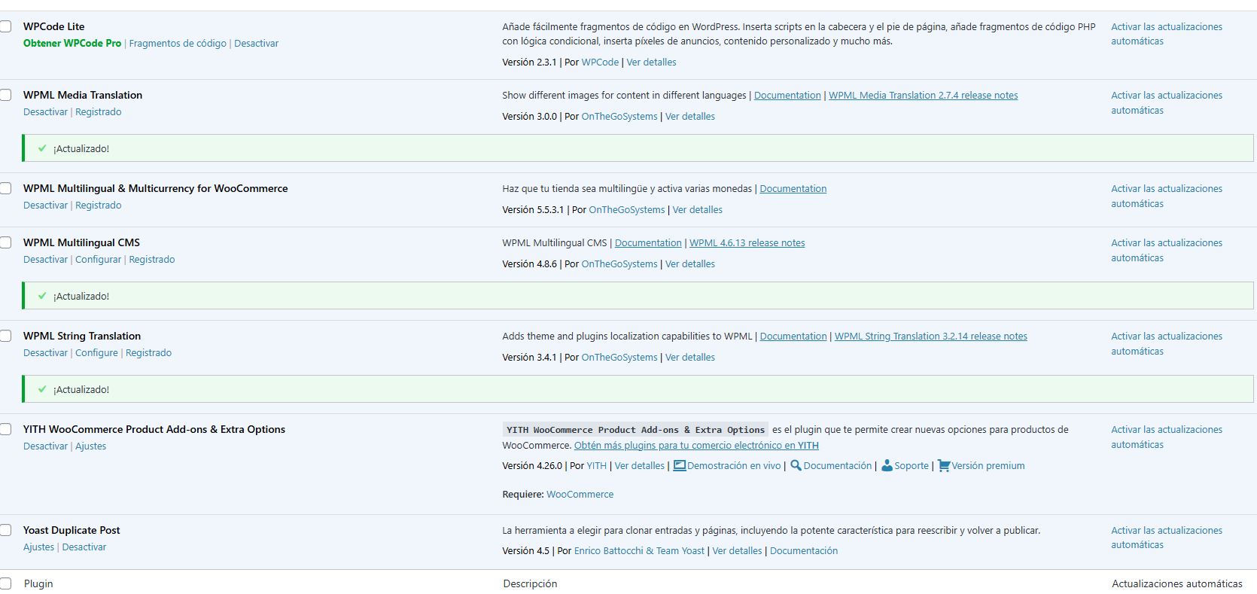Image resolution: width=1257 pixels, height=594 pixels.
Task: Select the WPCode Lite plugin checkbox
Action: click(6, 27)
